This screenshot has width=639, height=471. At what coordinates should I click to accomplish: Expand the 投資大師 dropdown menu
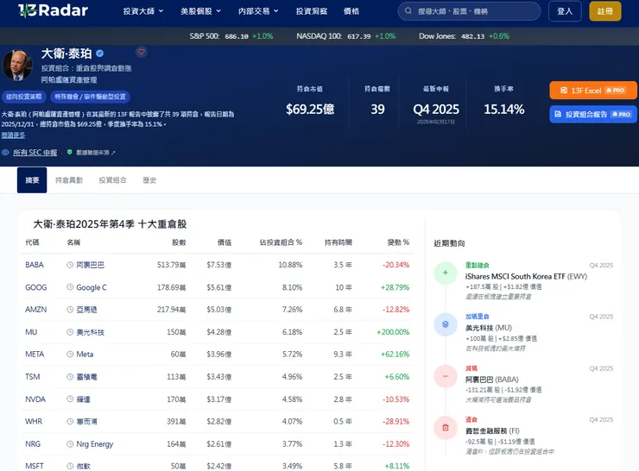(x=143, y=11)
